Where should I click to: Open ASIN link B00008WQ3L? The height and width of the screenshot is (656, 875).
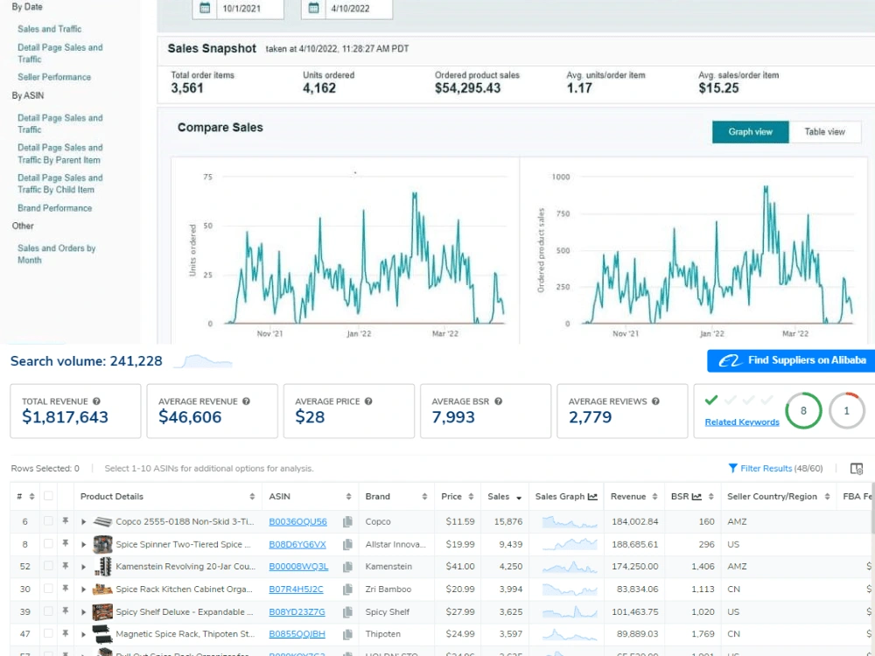(x=298, y=567)
